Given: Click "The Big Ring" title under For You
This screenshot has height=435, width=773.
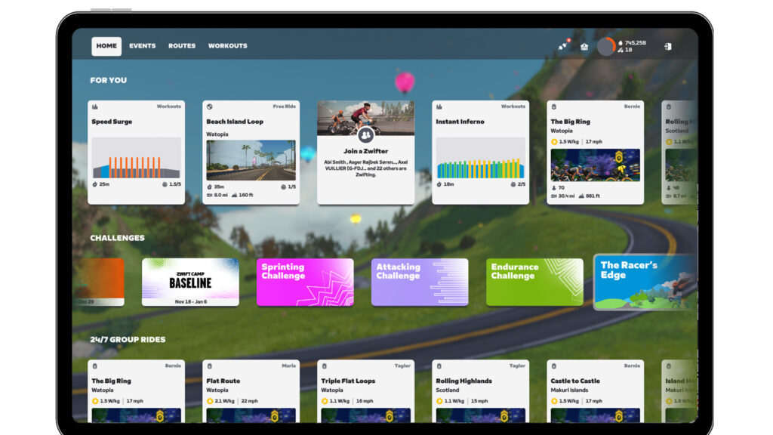Looking at the screenshot, I should pyautogui.click(x=571, y=122).
